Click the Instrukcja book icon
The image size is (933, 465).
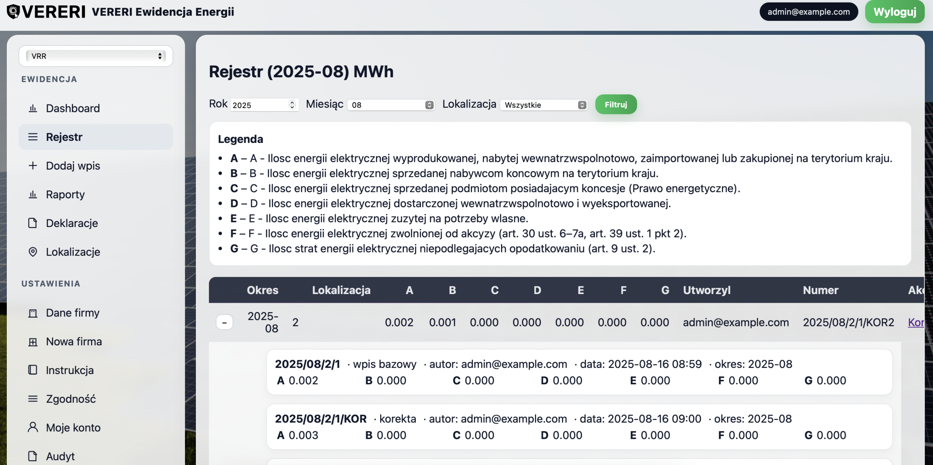tap(33, 370)
